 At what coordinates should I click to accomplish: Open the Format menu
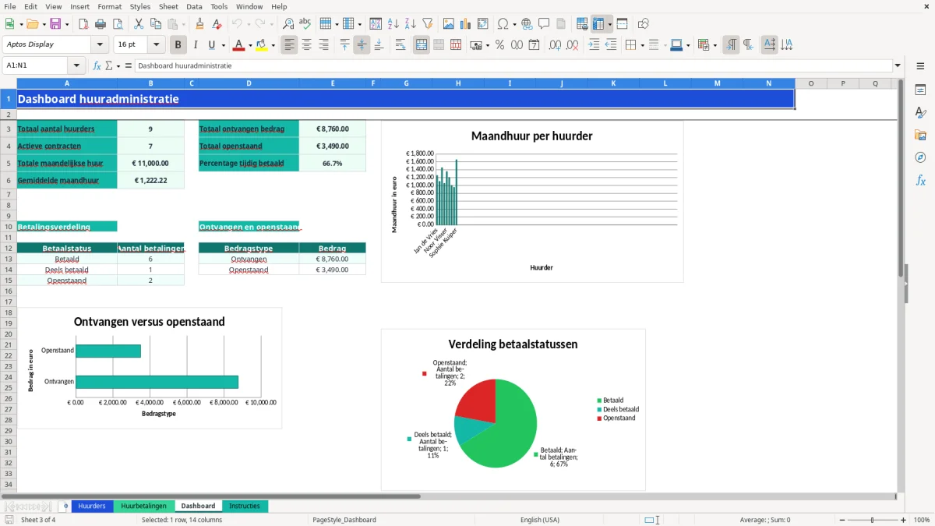click(109, 6)
